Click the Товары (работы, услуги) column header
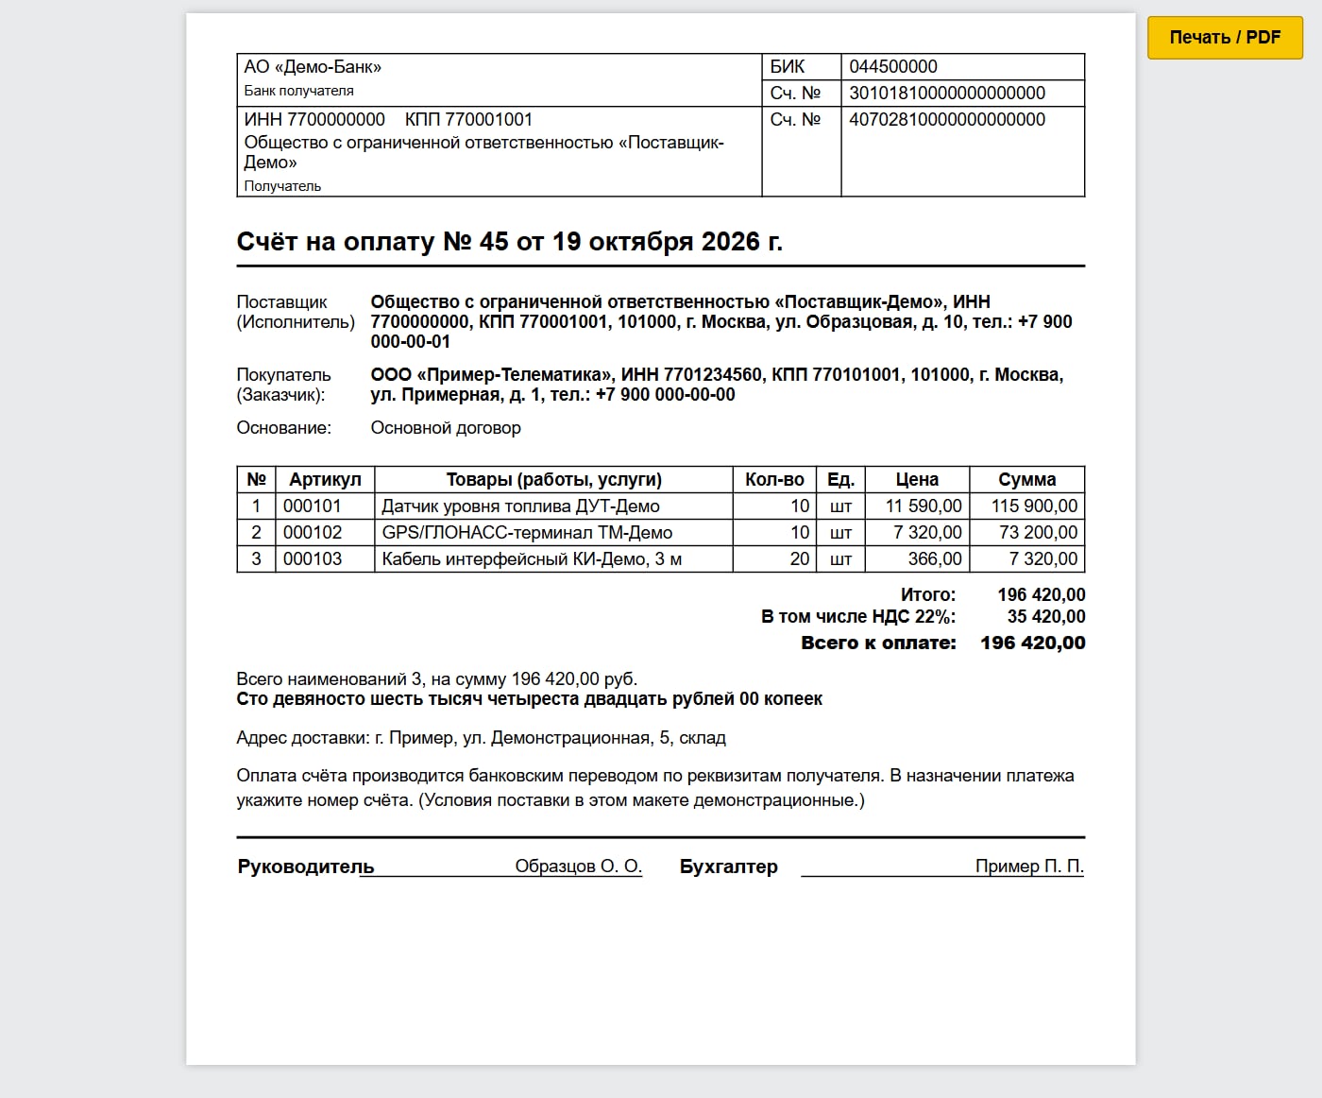Image resolution: width=1322 pixels, height=1098 pixels. (x=554, y=480)
